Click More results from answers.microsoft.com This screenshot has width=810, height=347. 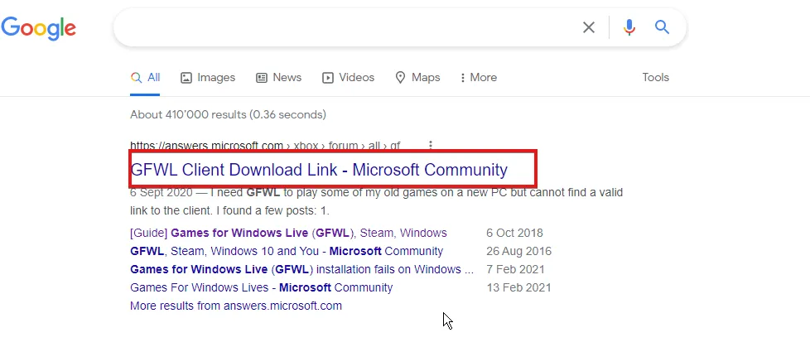coord(235,306)
